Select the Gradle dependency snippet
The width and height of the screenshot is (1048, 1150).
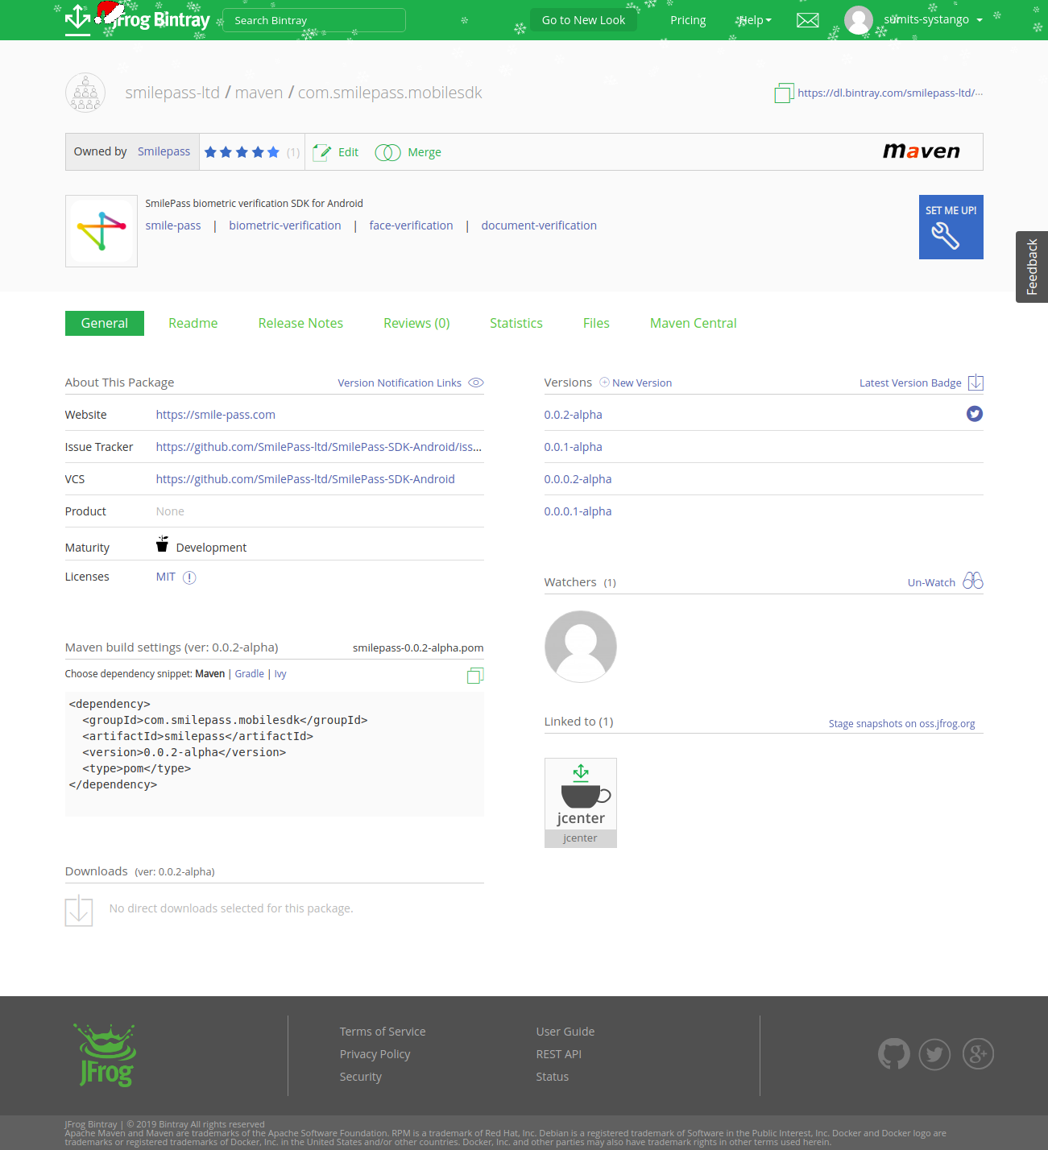pos(250,674)
